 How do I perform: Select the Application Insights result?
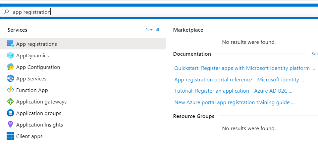pos(39,125)
